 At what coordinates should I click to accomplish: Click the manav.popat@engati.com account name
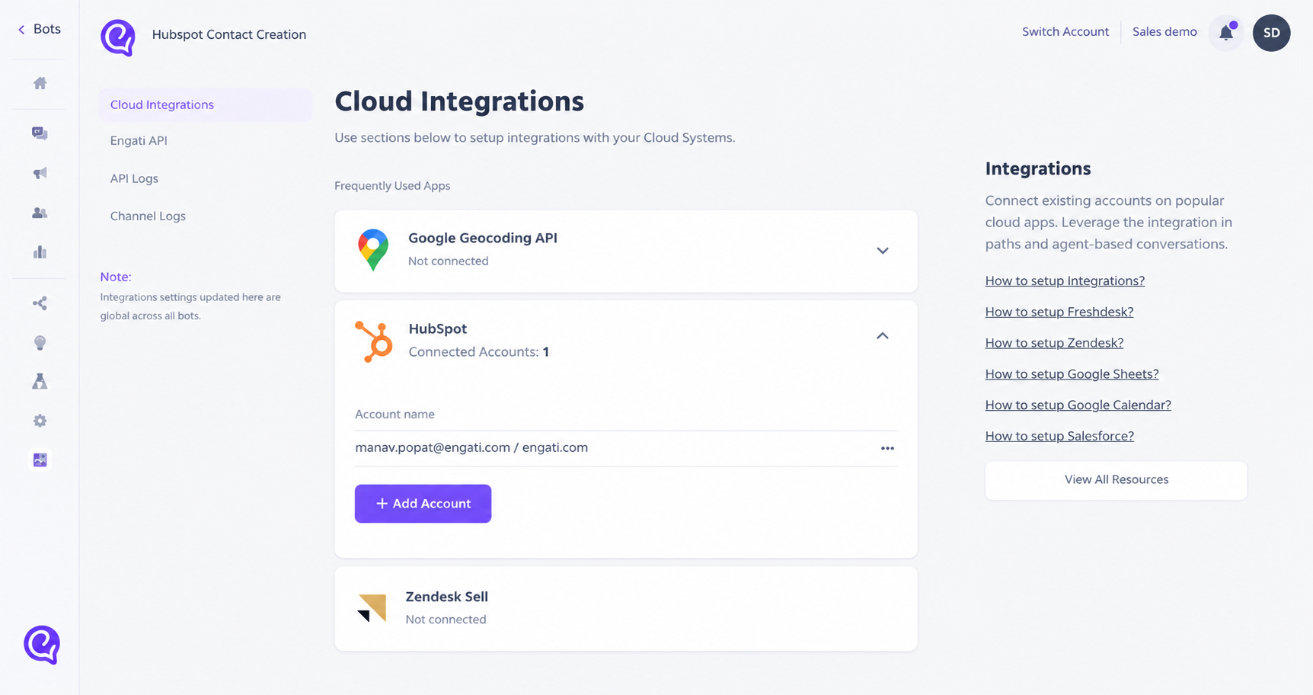click(471, 448)
